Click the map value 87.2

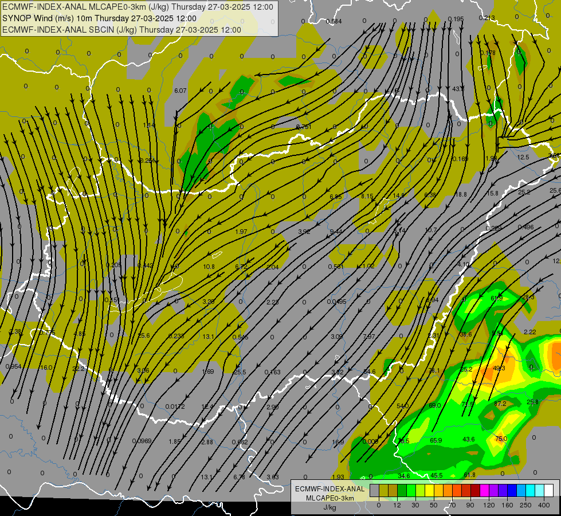500,404
